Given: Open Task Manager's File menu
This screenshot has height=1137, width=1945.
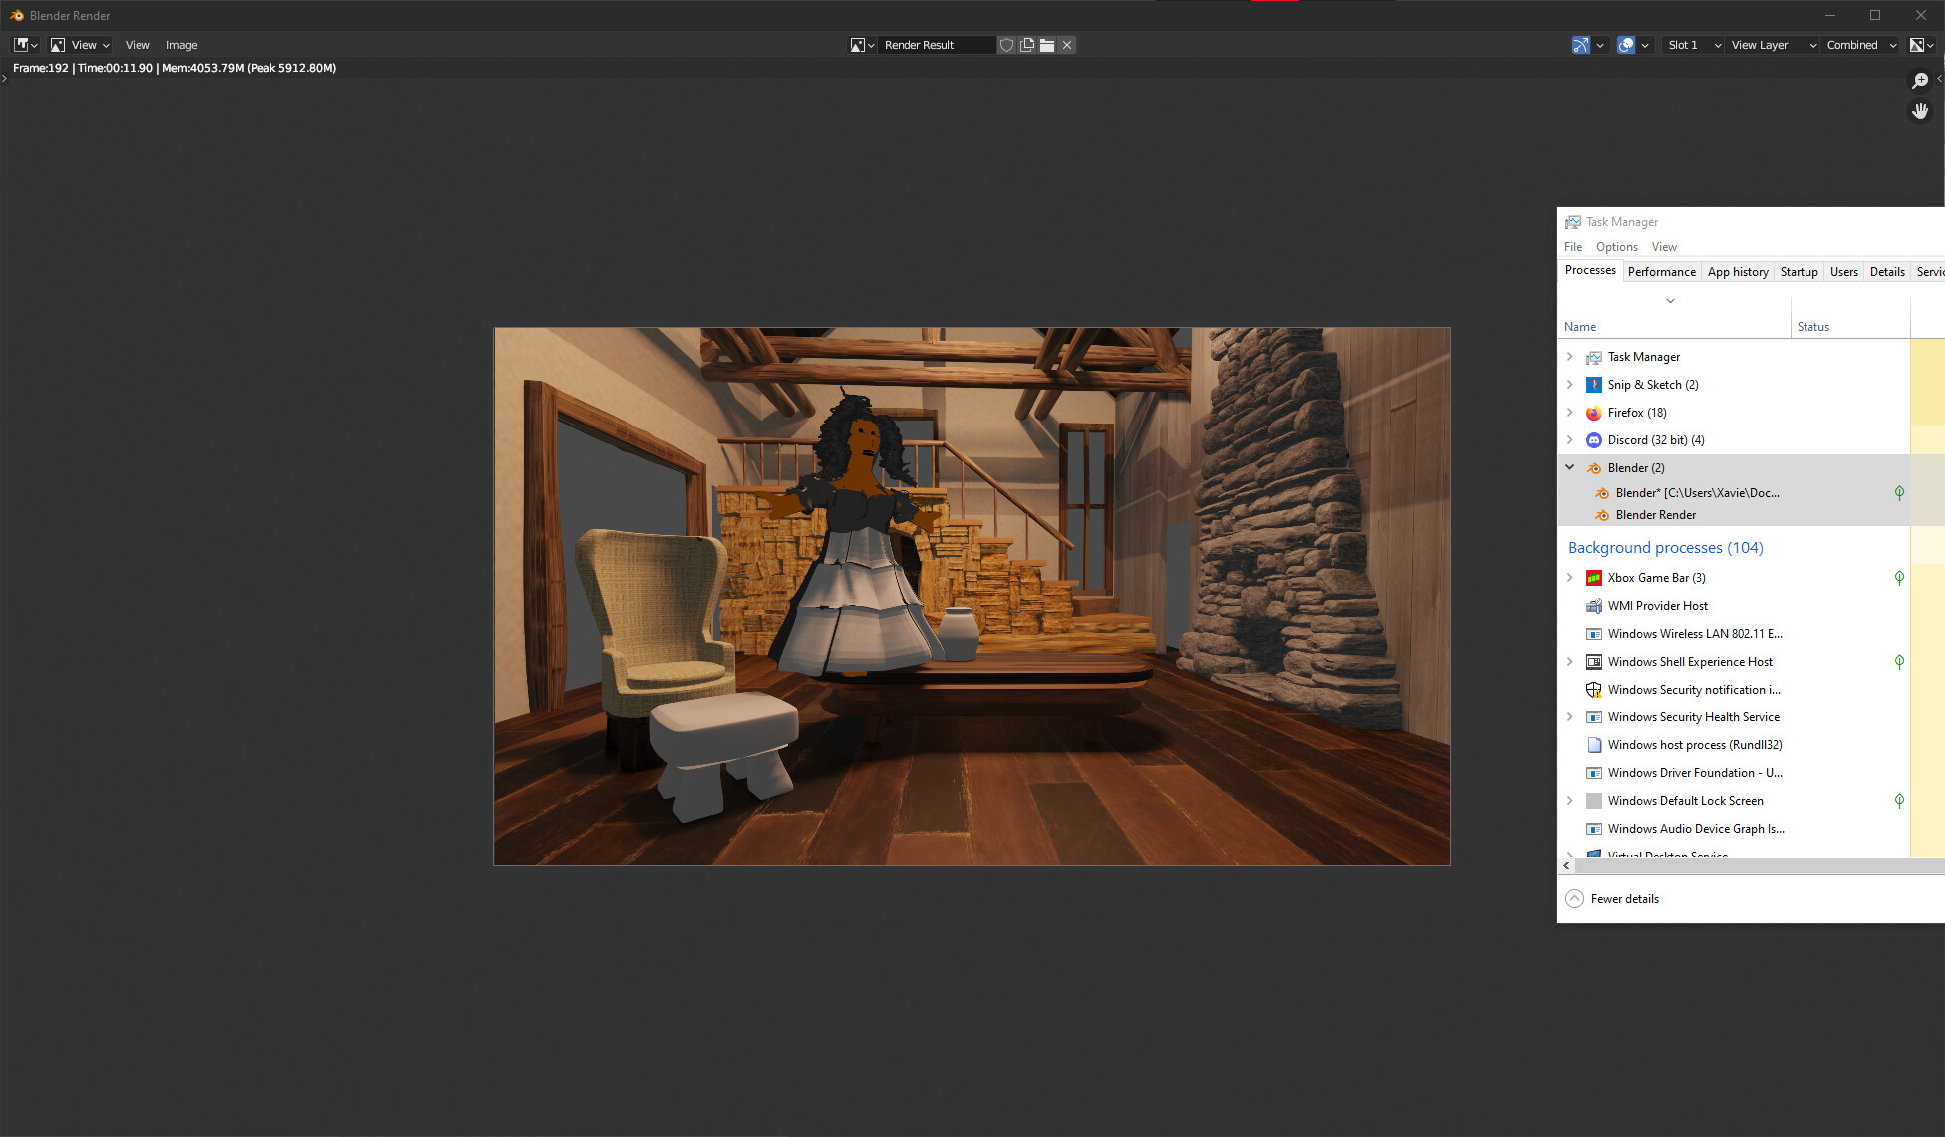Looking at the screenshot, I should tap(1573, 247).
